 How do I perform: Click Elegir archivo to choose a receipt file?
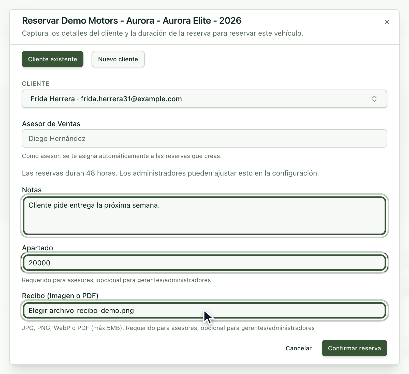coord(51,311)
